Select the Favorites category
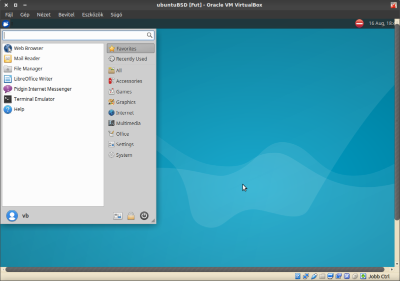This screenshot has height=281, width=400. (x=130, y=49)
